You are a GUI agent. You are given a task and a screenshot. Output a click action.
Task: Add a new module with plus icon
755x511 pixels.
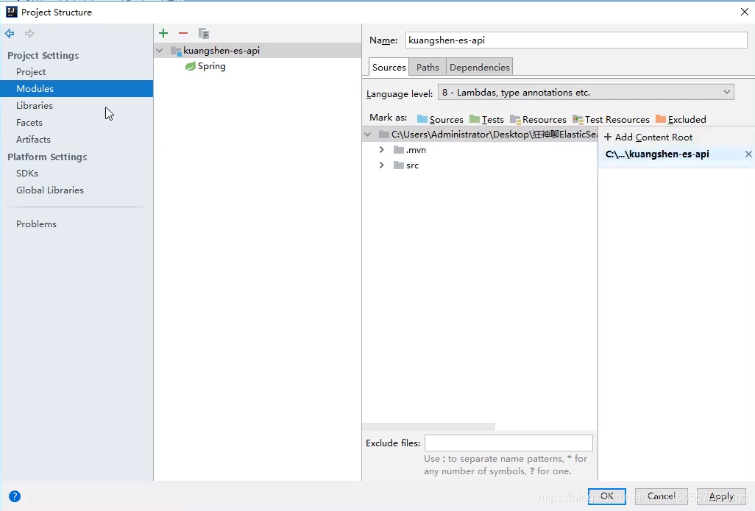tap(163, 33)
